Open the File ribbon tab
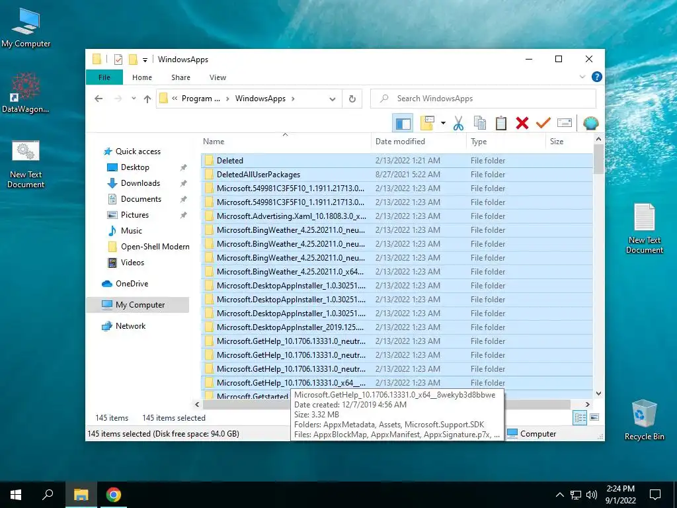677x508 pixels. tap(104, 77)
